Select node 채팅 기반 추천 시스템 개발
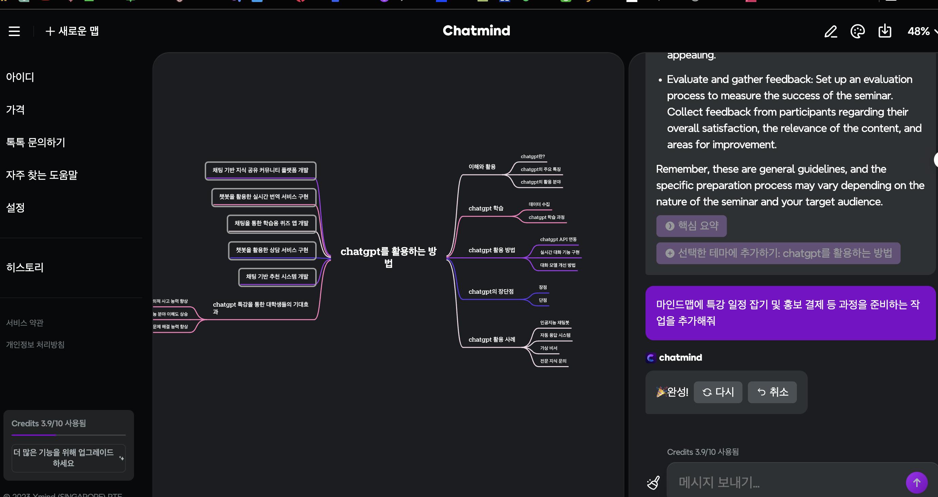 pos(277,277)
